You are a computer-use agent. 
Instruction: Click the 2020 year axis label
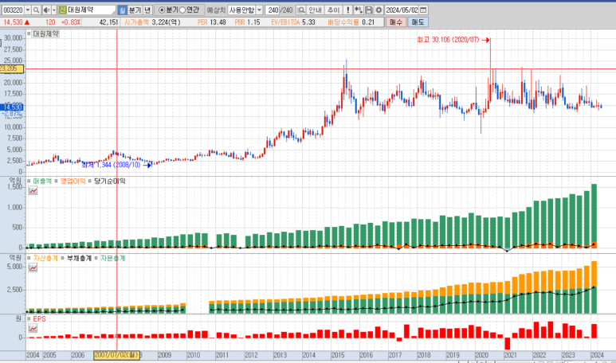(481, 355)
